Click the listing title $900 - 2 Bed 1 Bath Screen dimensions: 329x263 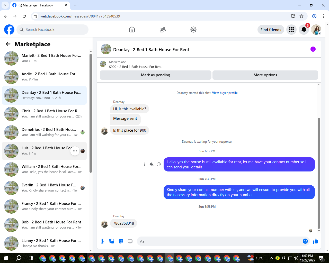tap(135, 67)
